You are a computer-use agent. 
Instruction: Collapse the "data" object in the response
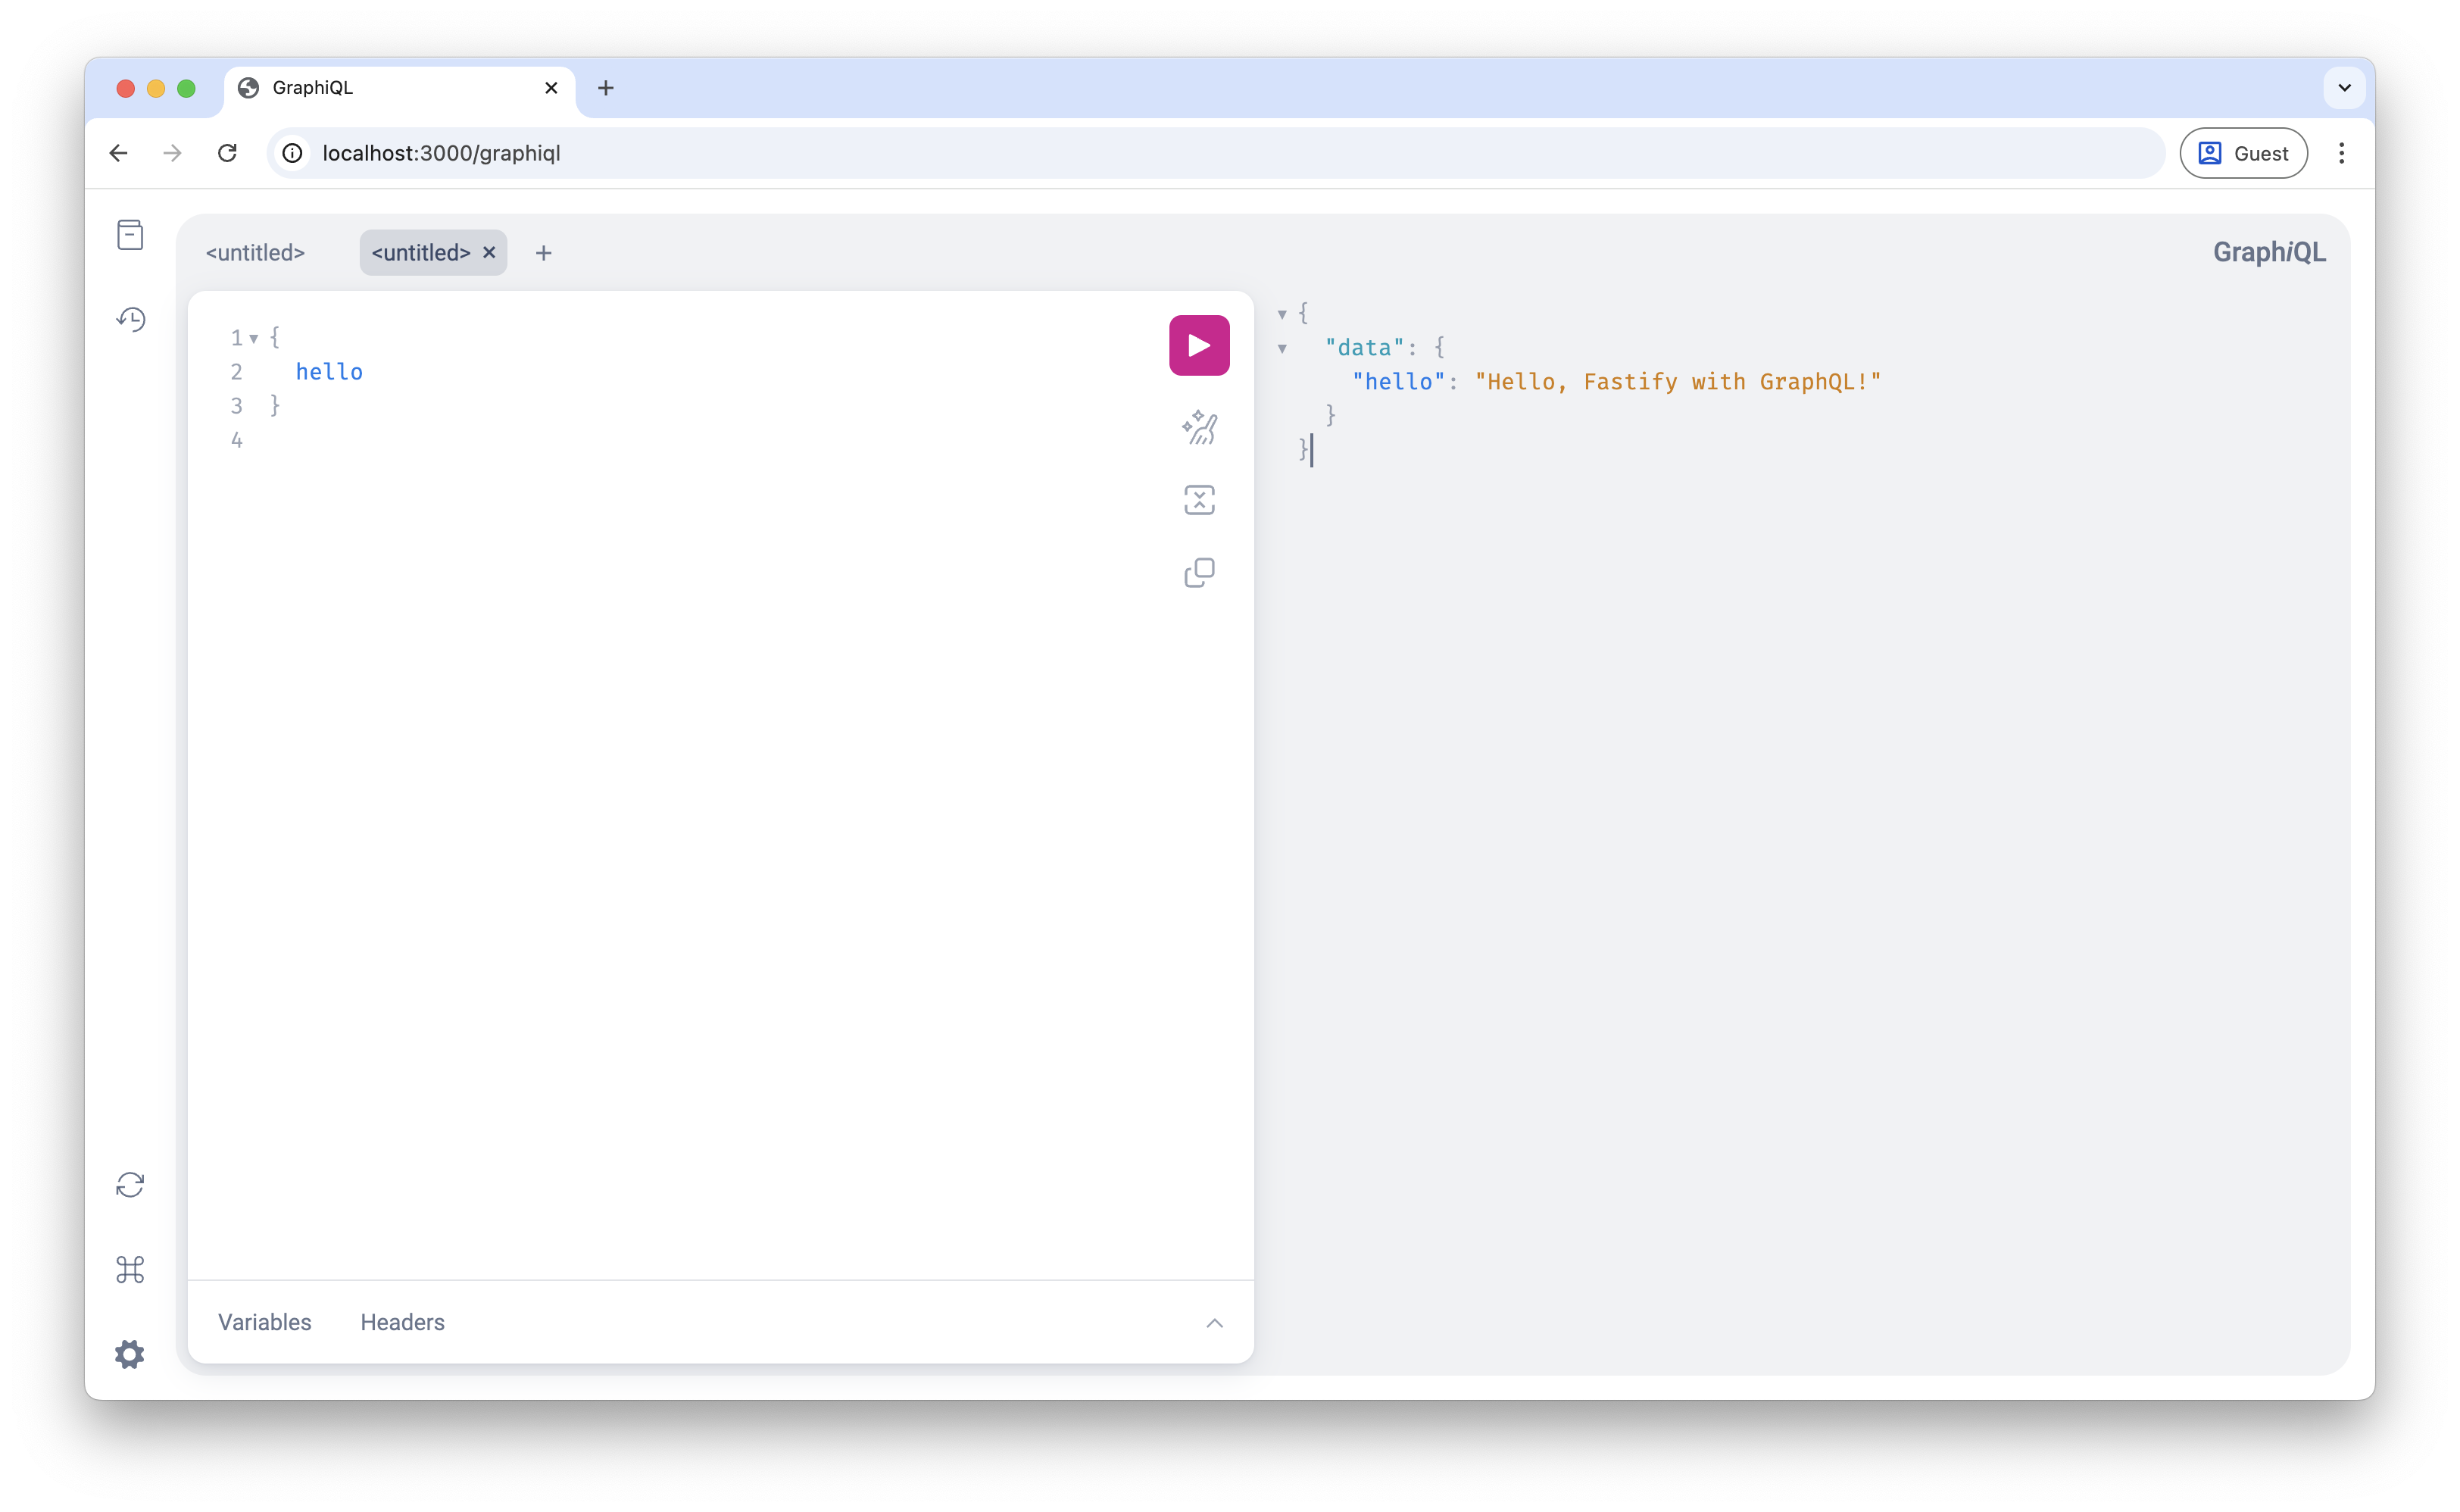coord(1282,349)
